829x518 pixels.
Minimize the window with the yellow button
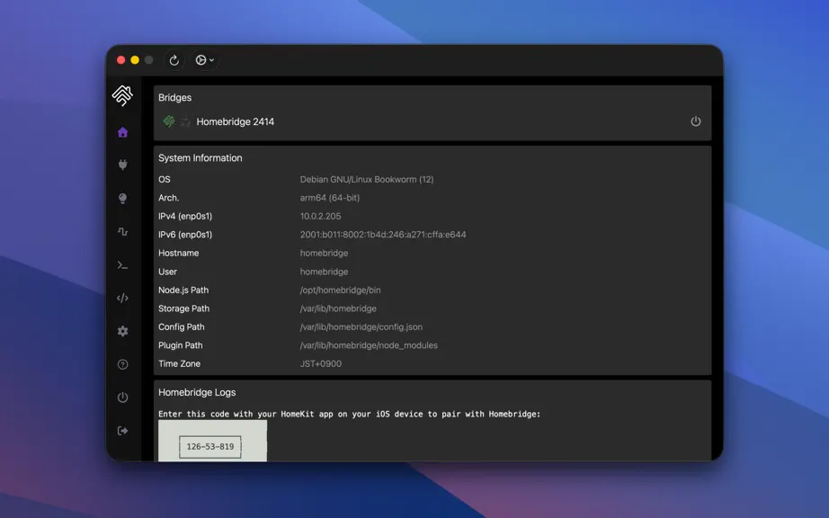(x=135, y=60)
